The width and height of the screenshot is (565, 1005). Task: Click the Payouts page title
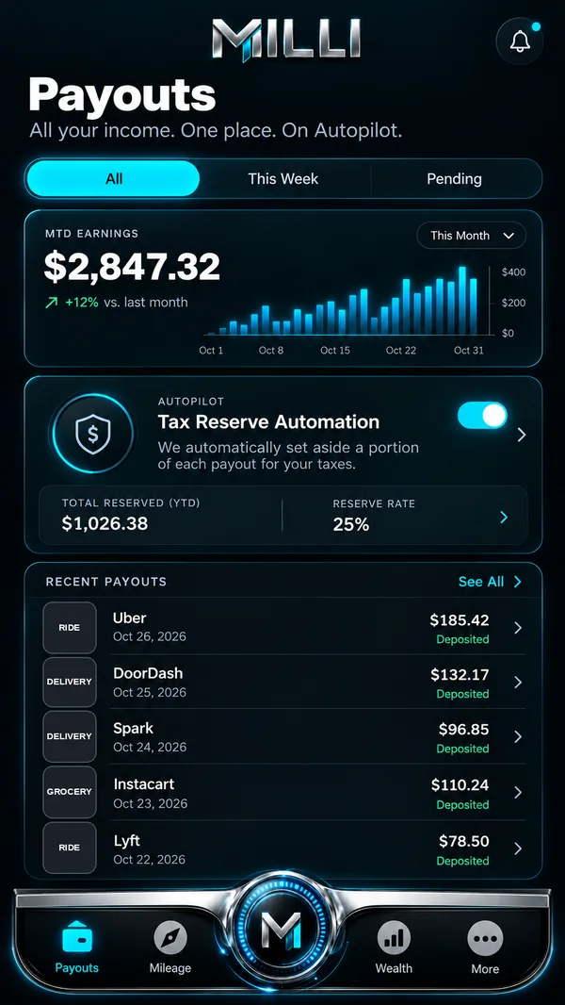122,95
